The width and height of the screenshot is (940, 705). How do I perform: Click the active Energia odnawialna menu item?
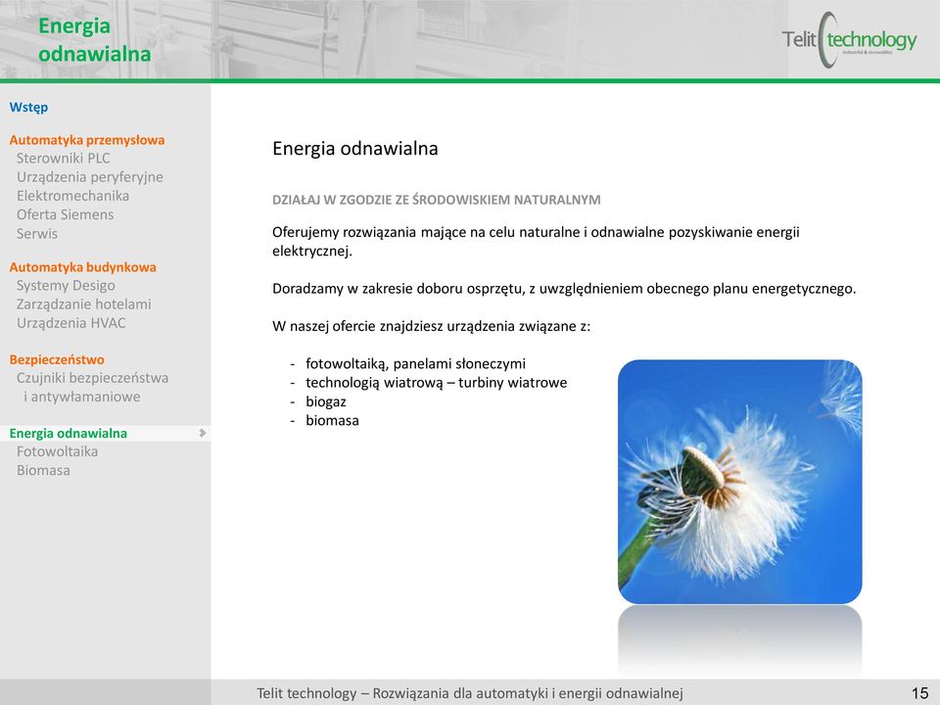[106, 434]
